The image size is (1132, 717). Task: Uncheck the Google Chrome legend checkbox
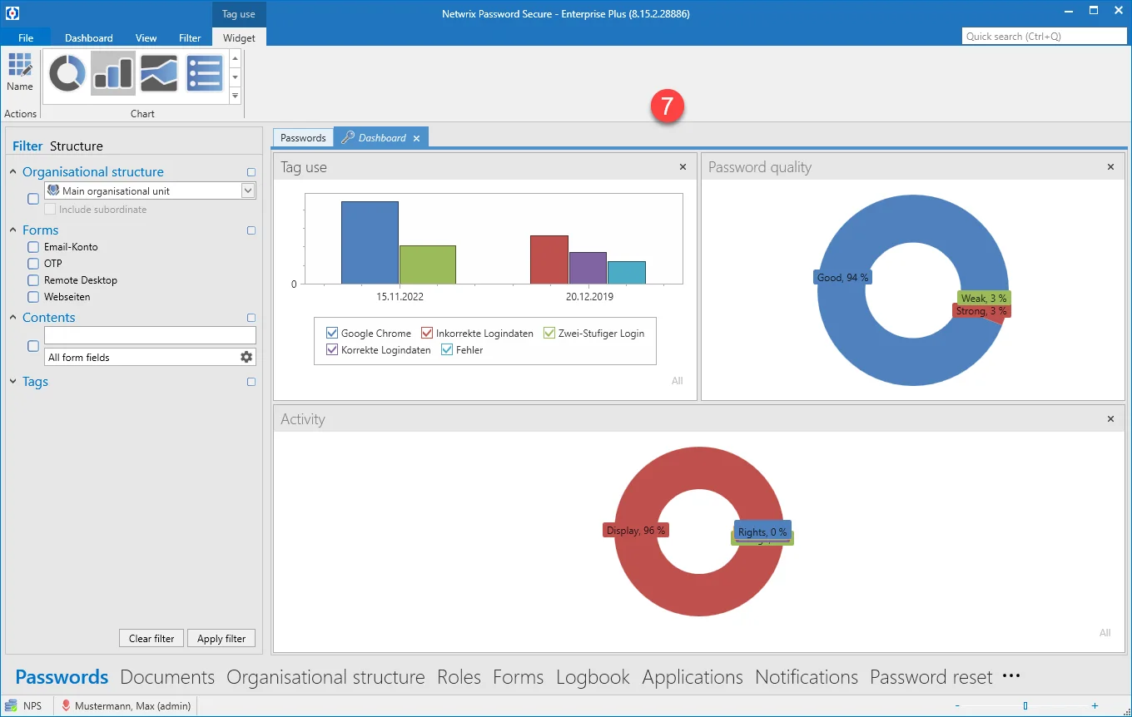click(x=332, y=333)
